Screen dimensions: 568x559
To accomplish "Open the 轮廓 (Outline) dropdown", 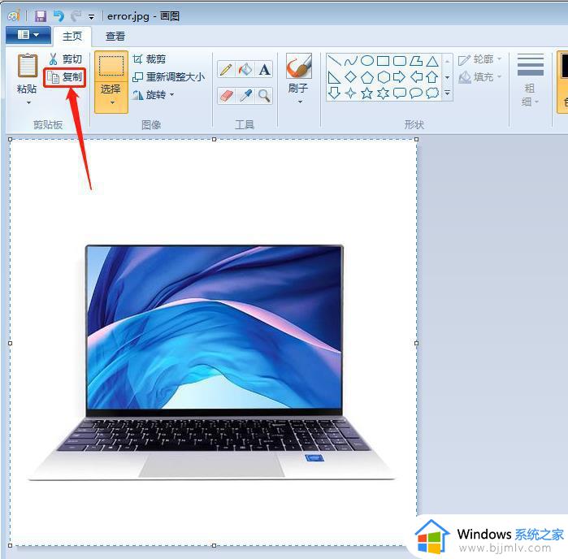I will [x=479, y=59].
